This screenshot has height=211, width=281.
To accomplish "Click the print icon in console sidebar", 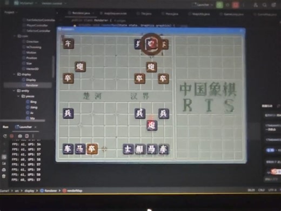I will coord(4,170).
